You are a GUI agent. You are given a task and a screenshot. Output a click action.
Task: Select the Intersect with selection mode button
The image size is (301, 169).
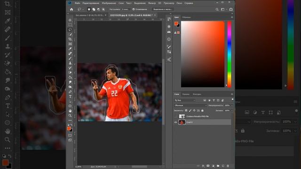[103, 9]
